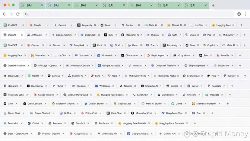This screenshot has height=141, width=250.
Task: Open the Moonshot AI tab
Action: pos(132,35)
